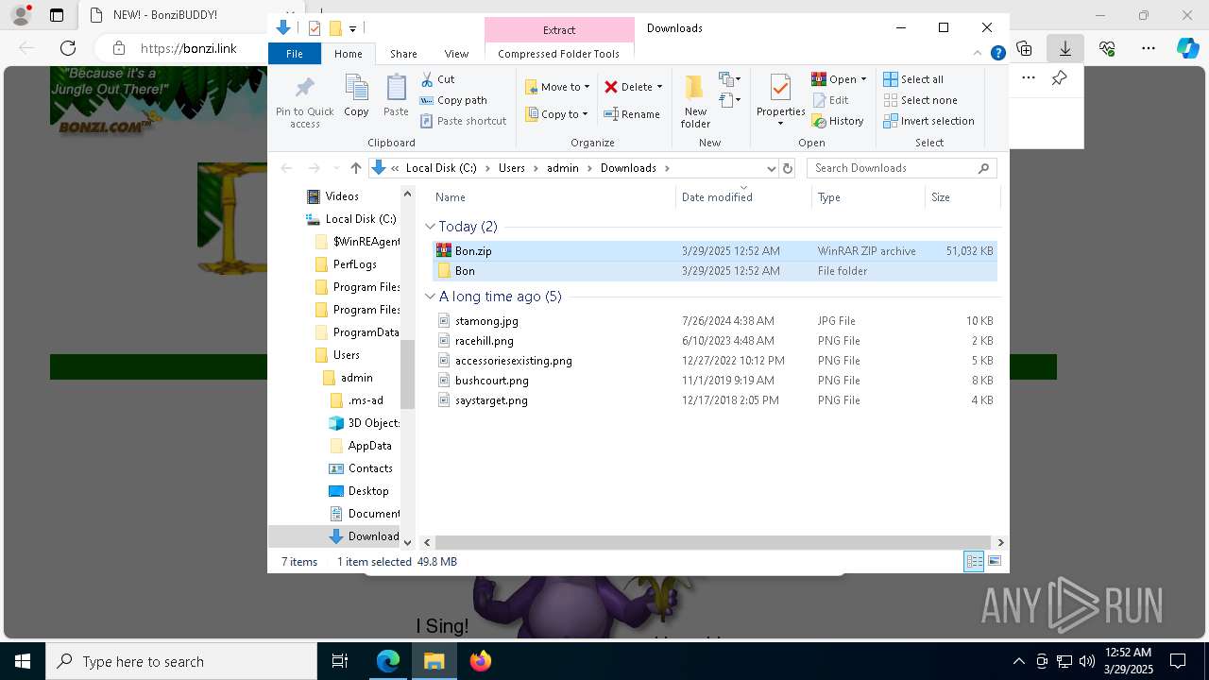Minimize the ribbon with the chevron
Image resolution: width=1209 pixels, height=680 pixels.
979,54
